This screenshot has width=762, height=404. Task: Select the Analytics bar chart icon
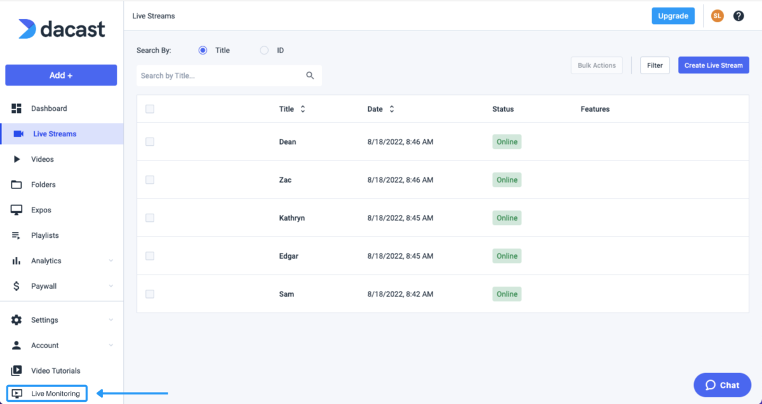point(17,260)
